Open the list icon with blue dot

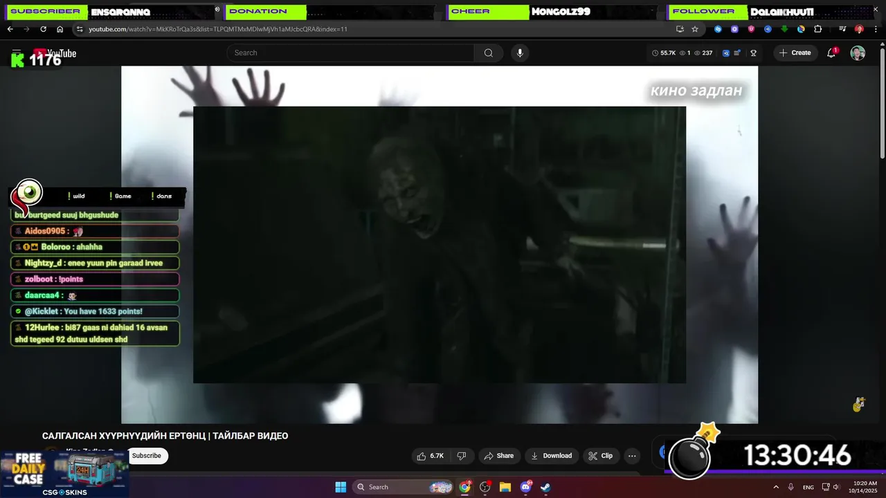point(737,53)
